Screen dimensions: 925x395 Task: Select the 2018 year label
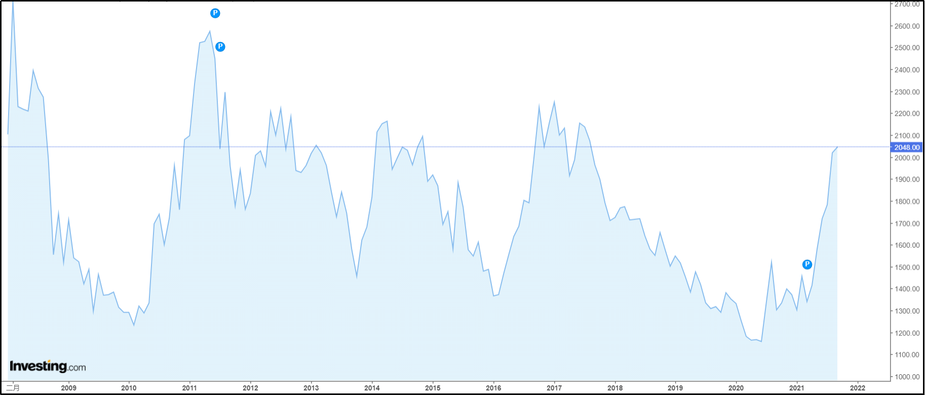pos(615,388)
